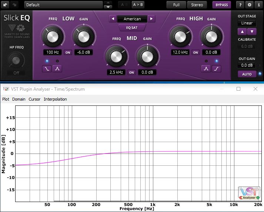
Task: Click the HP FREQ Off value
Action: click(x=16, y=73)
